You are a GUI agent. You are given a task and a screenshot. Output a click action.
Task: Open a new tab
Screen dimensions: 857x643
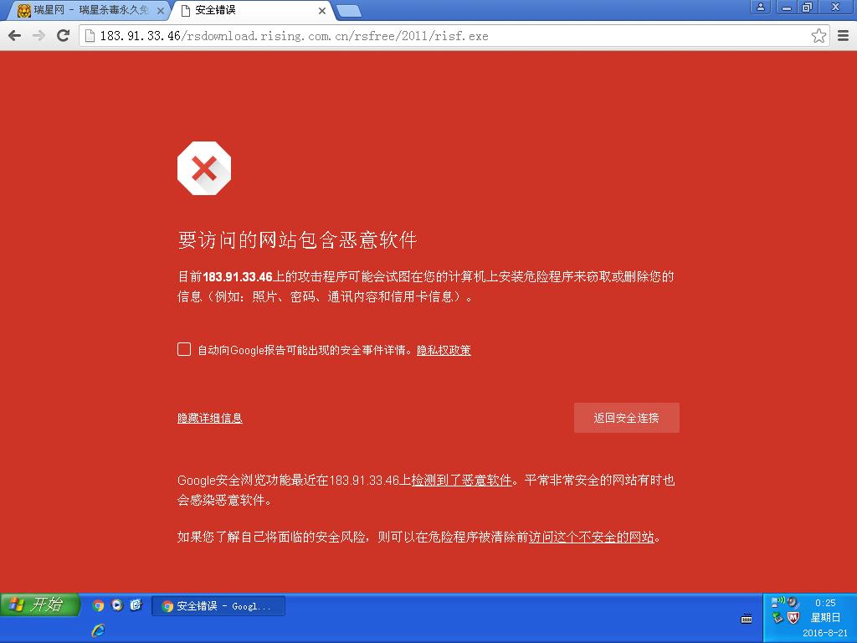pos(348,10)
